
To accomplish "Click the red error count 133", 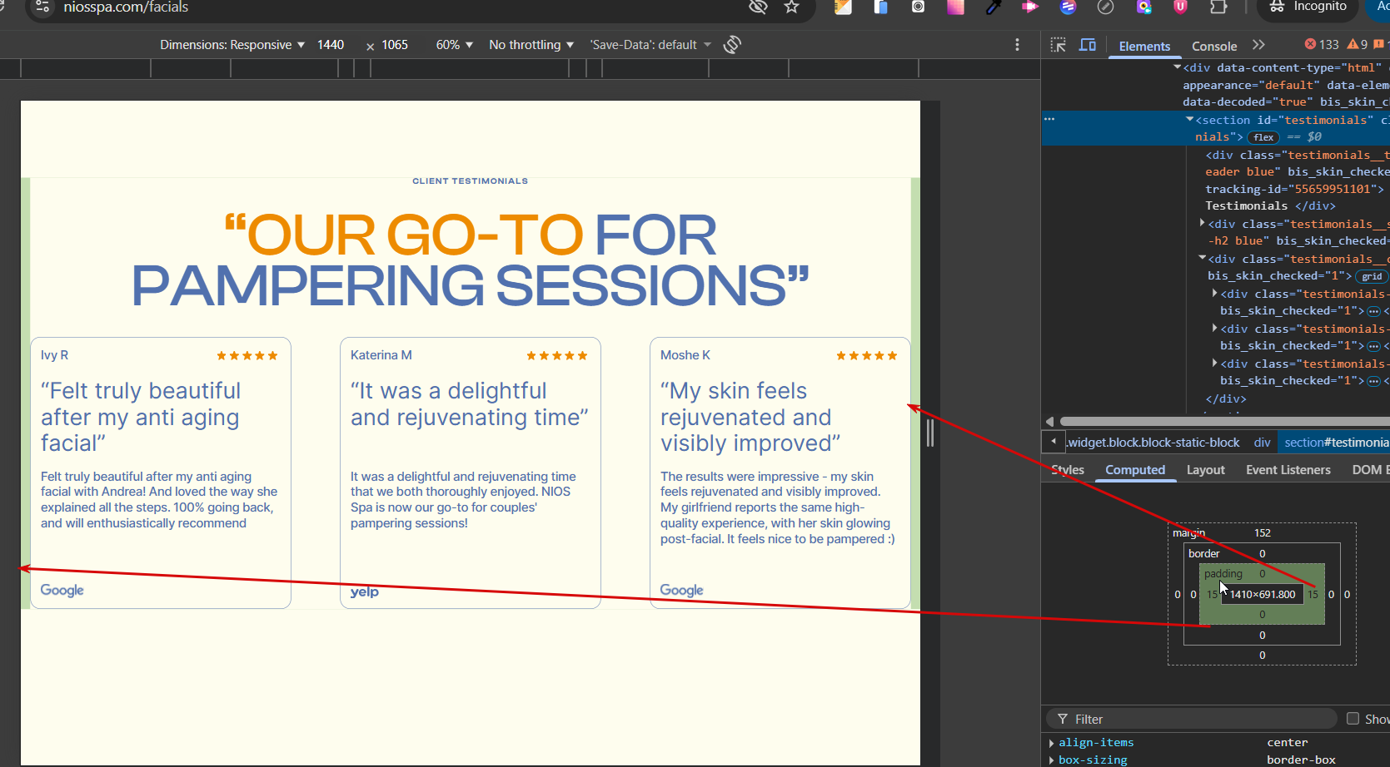I will coord(1322,45).
